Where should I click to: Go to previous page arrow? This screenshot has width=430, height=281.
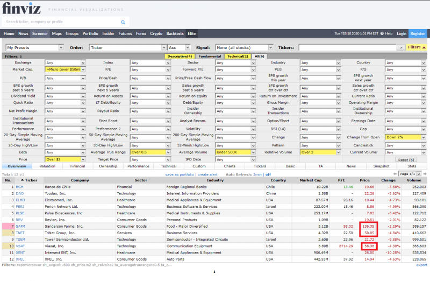click(395, 174)
